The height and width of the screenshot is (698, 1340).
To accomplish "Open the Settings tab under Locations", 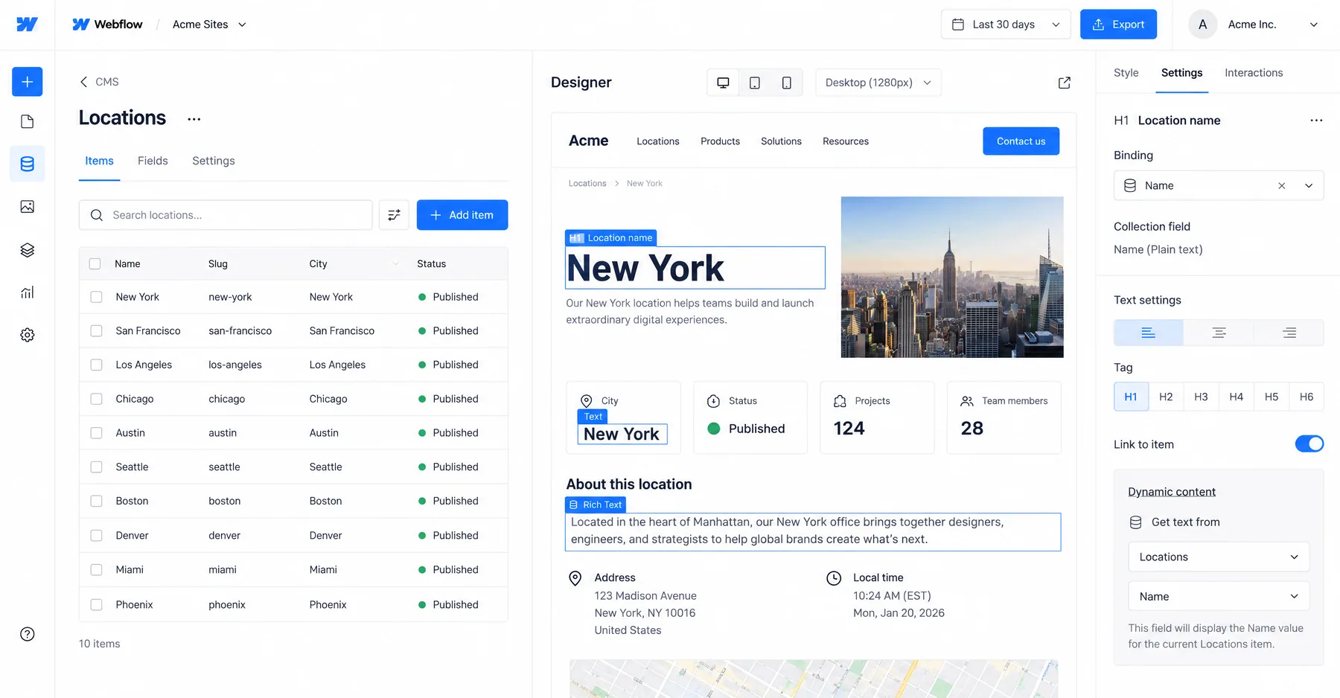I will pyautogui.click(x=214, y=161).
